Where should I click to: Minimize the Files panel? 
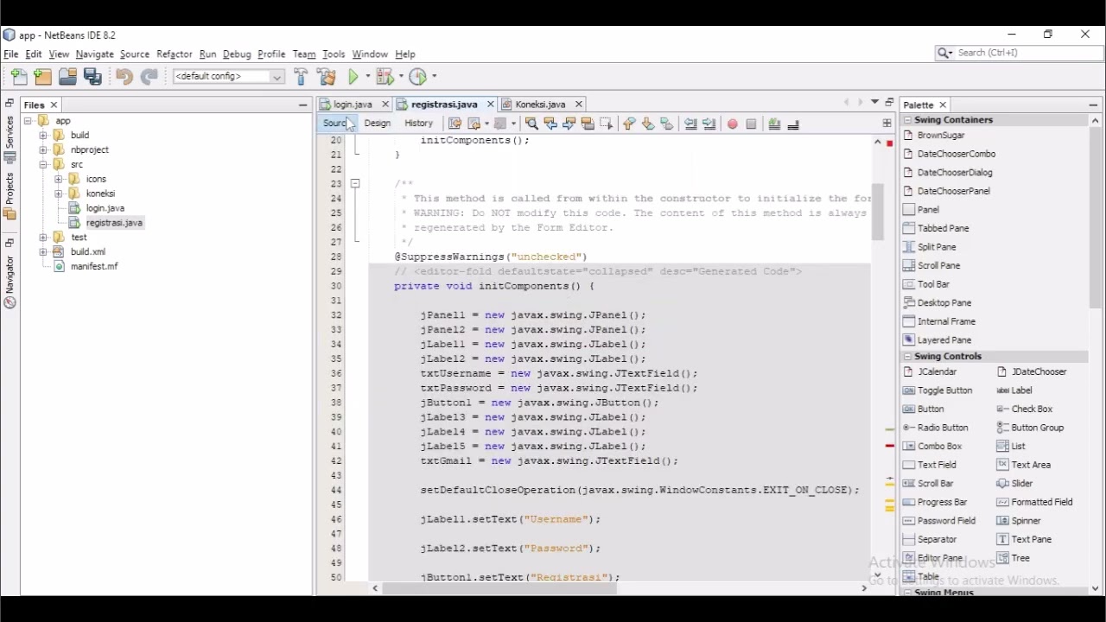pos(303,105)
